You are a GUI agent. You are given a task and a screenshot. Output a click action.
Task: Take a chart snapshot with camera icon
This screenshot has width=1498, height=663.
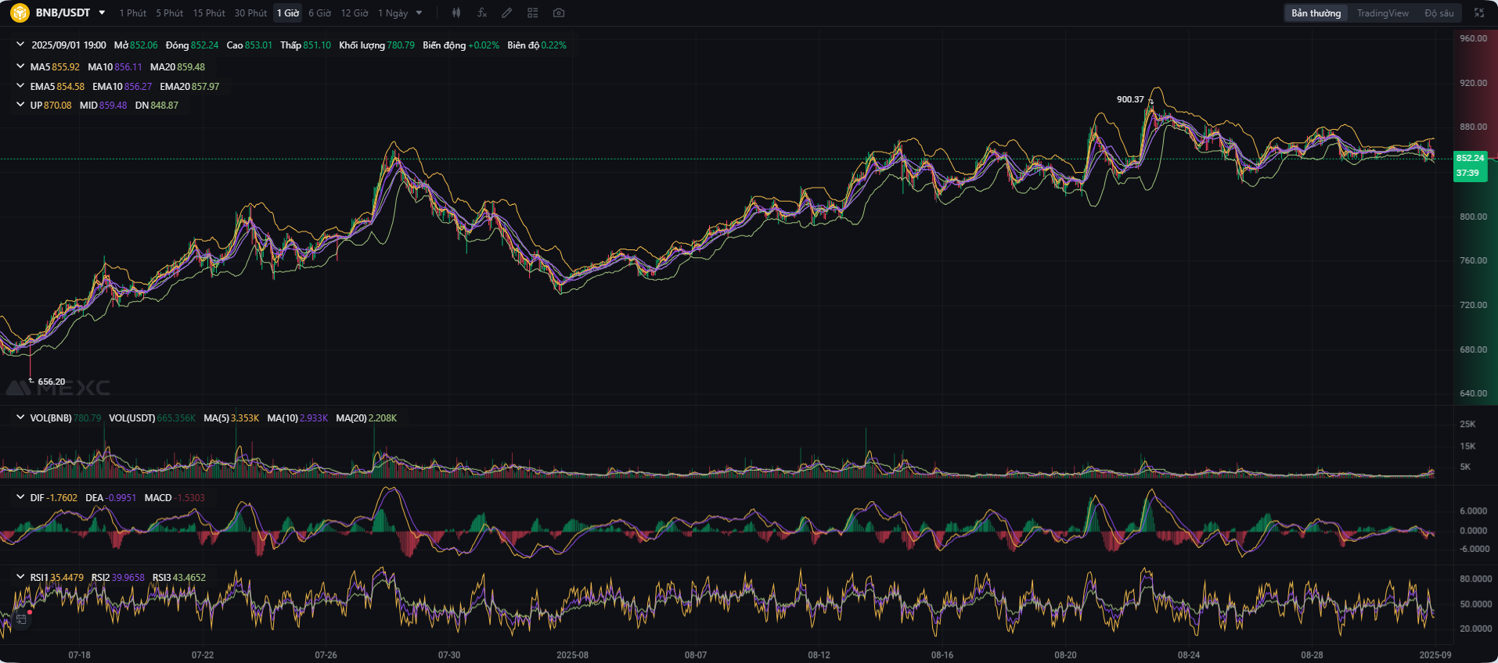coord(559,13)
